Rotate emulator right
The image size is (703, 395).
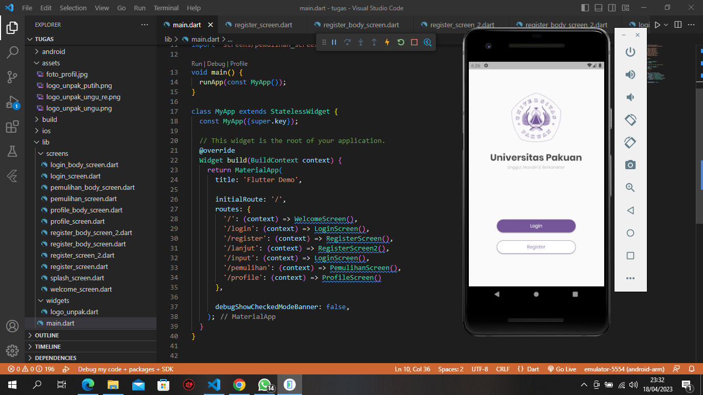click(630, 142)
